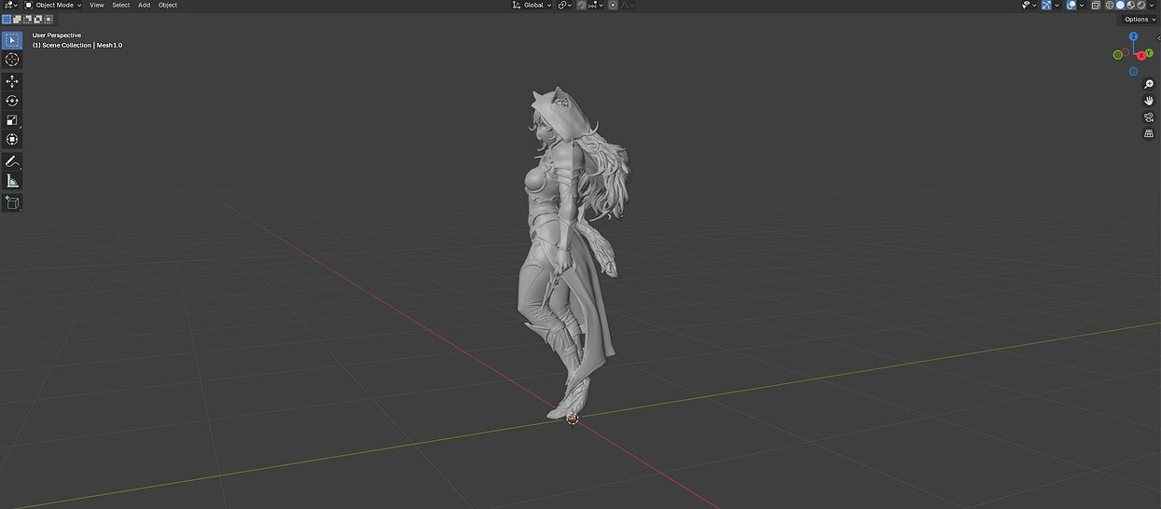1161x509 pixels.
Task: Select the Measure tool
Action: coord(12,181)
